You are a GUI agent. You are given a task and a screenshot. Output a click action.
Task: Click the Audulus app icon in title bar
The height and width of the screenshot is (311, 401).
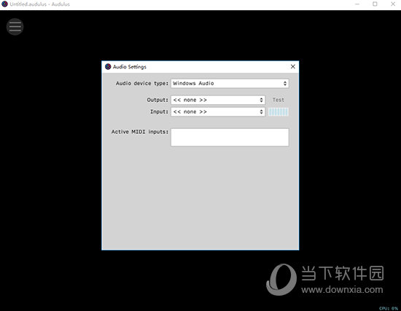click(4, 4)
